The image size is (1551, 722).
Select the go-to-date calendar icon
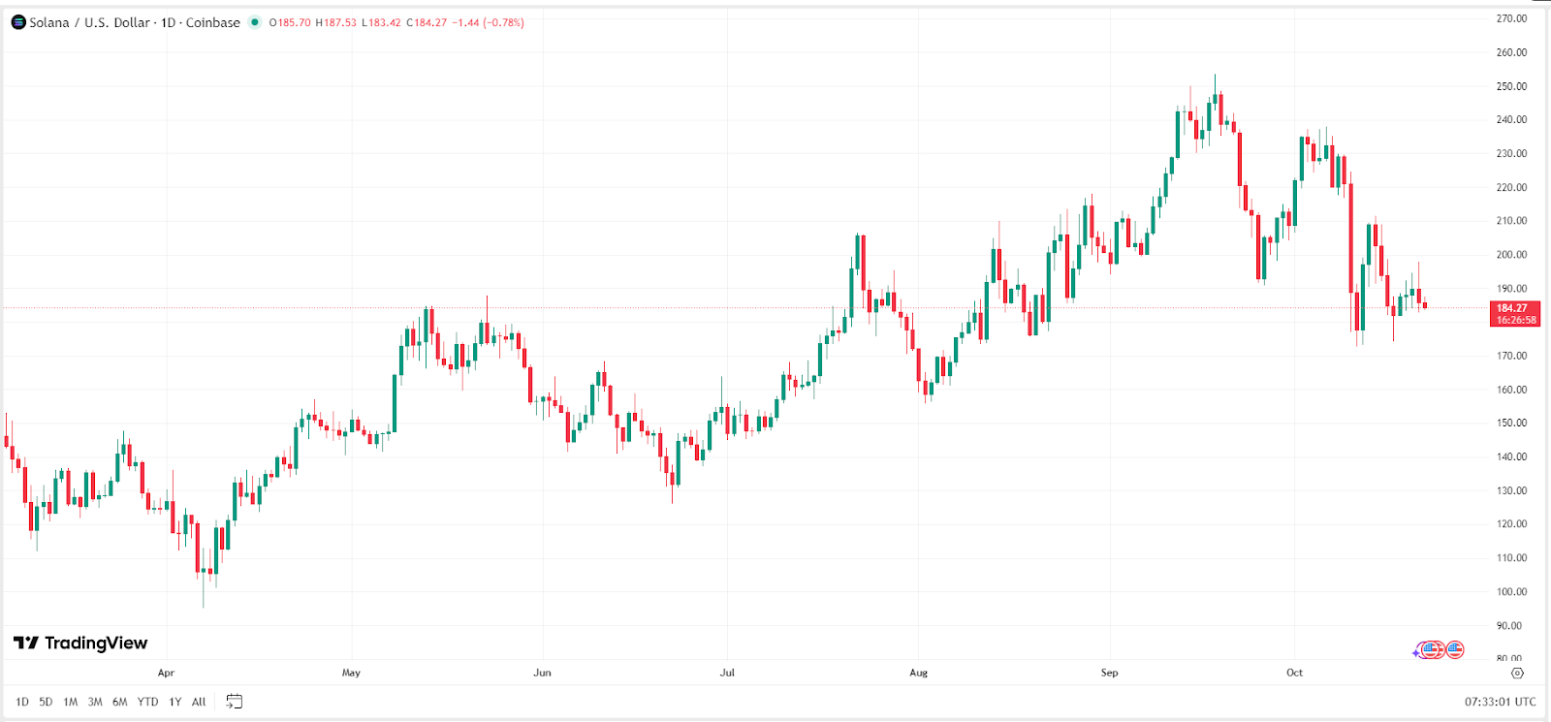click(x=232, y=701)
